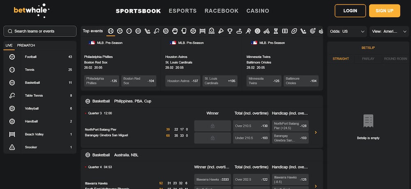Click the locked Winner cell for NorthPort Batang Pier
Viewport: 411px width, 189px height.
pos(212,126)
